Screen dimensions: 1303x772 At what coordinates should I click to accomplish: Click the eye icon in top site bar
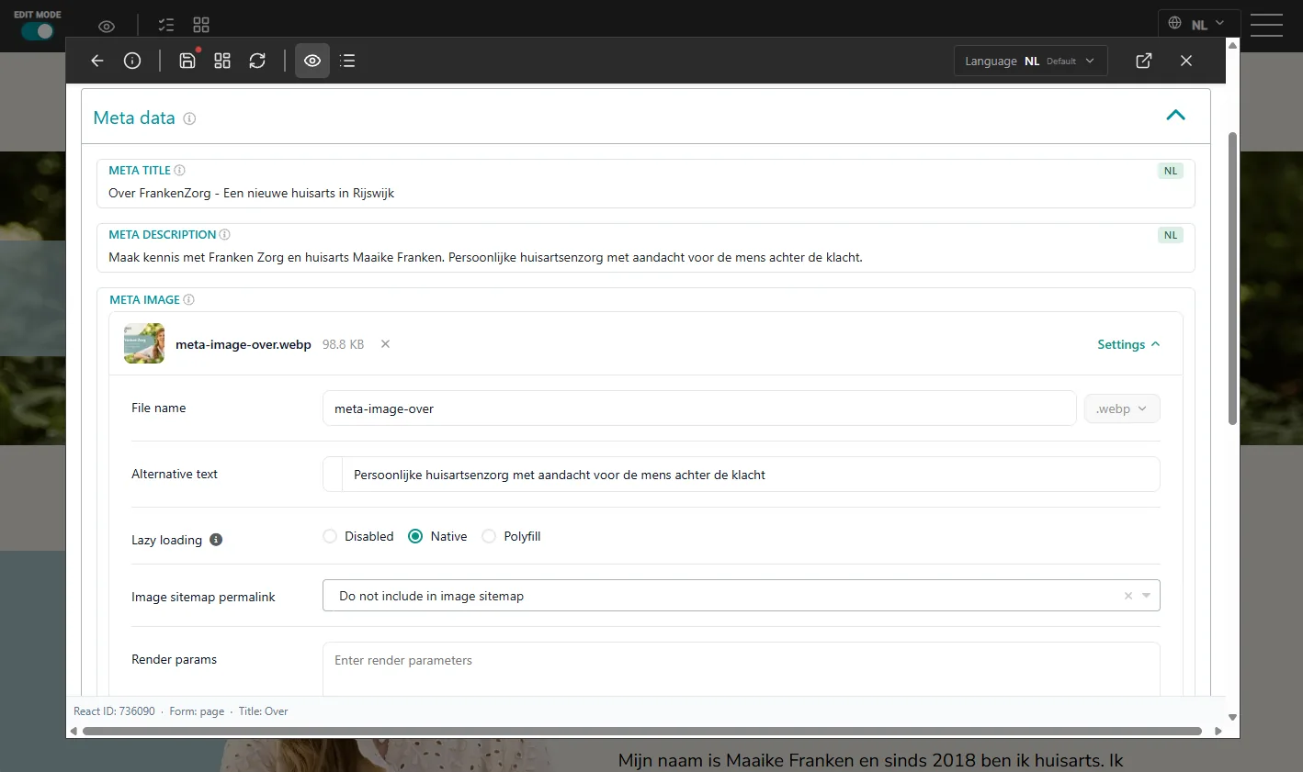pos(107,26)
